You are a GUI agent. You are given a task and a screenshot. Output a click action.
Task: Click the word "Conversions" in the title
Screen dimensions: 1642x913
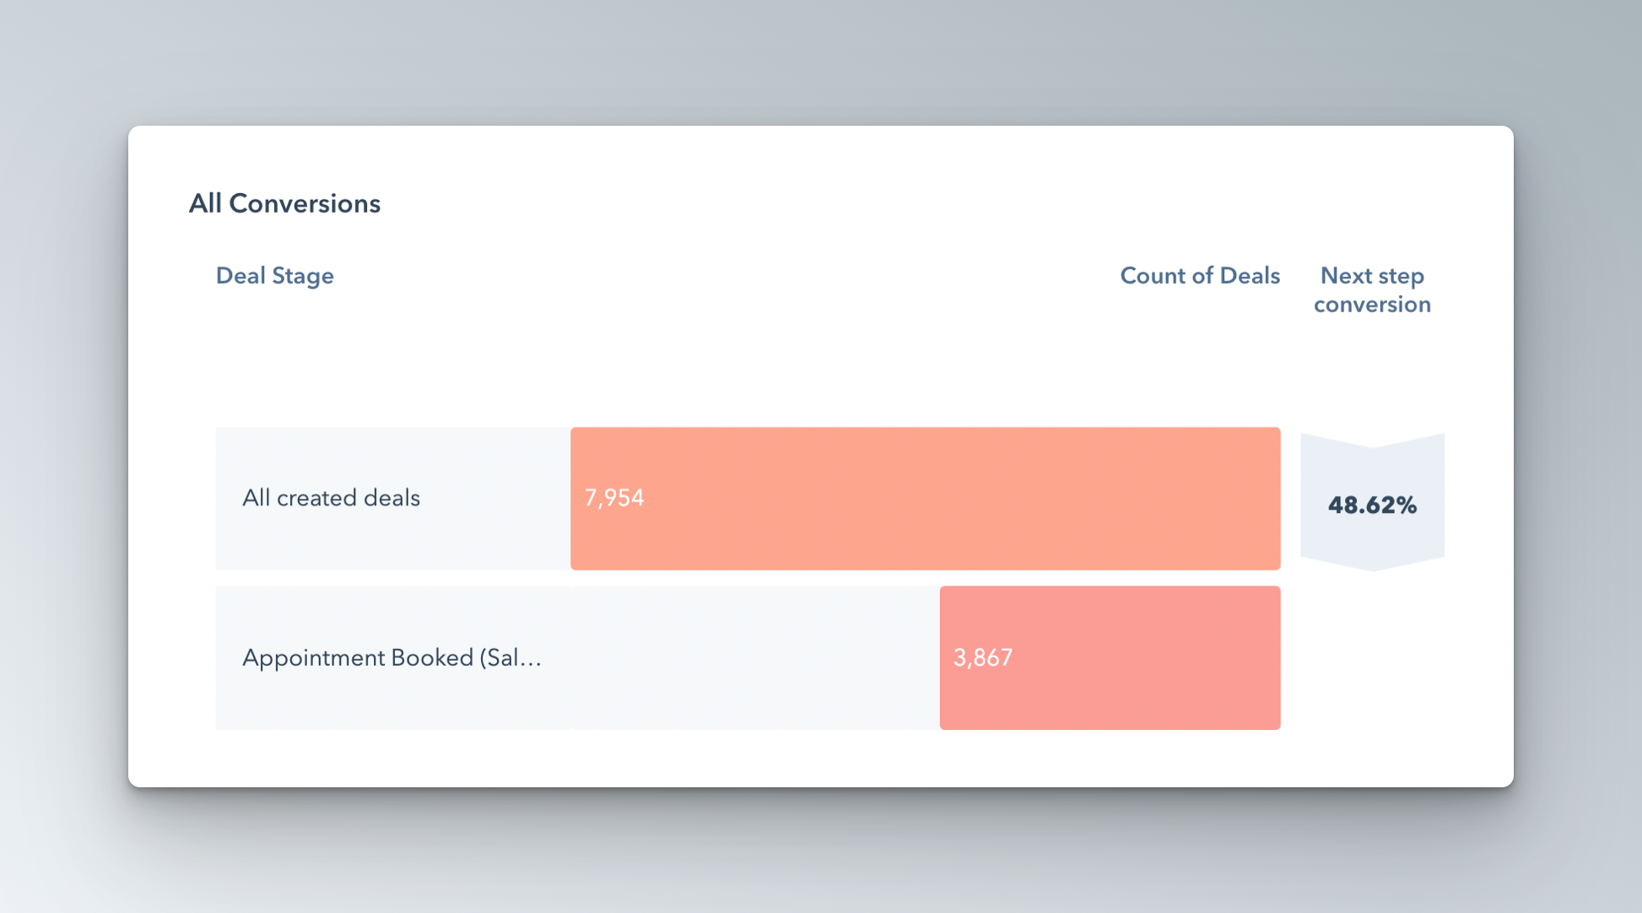305,203
